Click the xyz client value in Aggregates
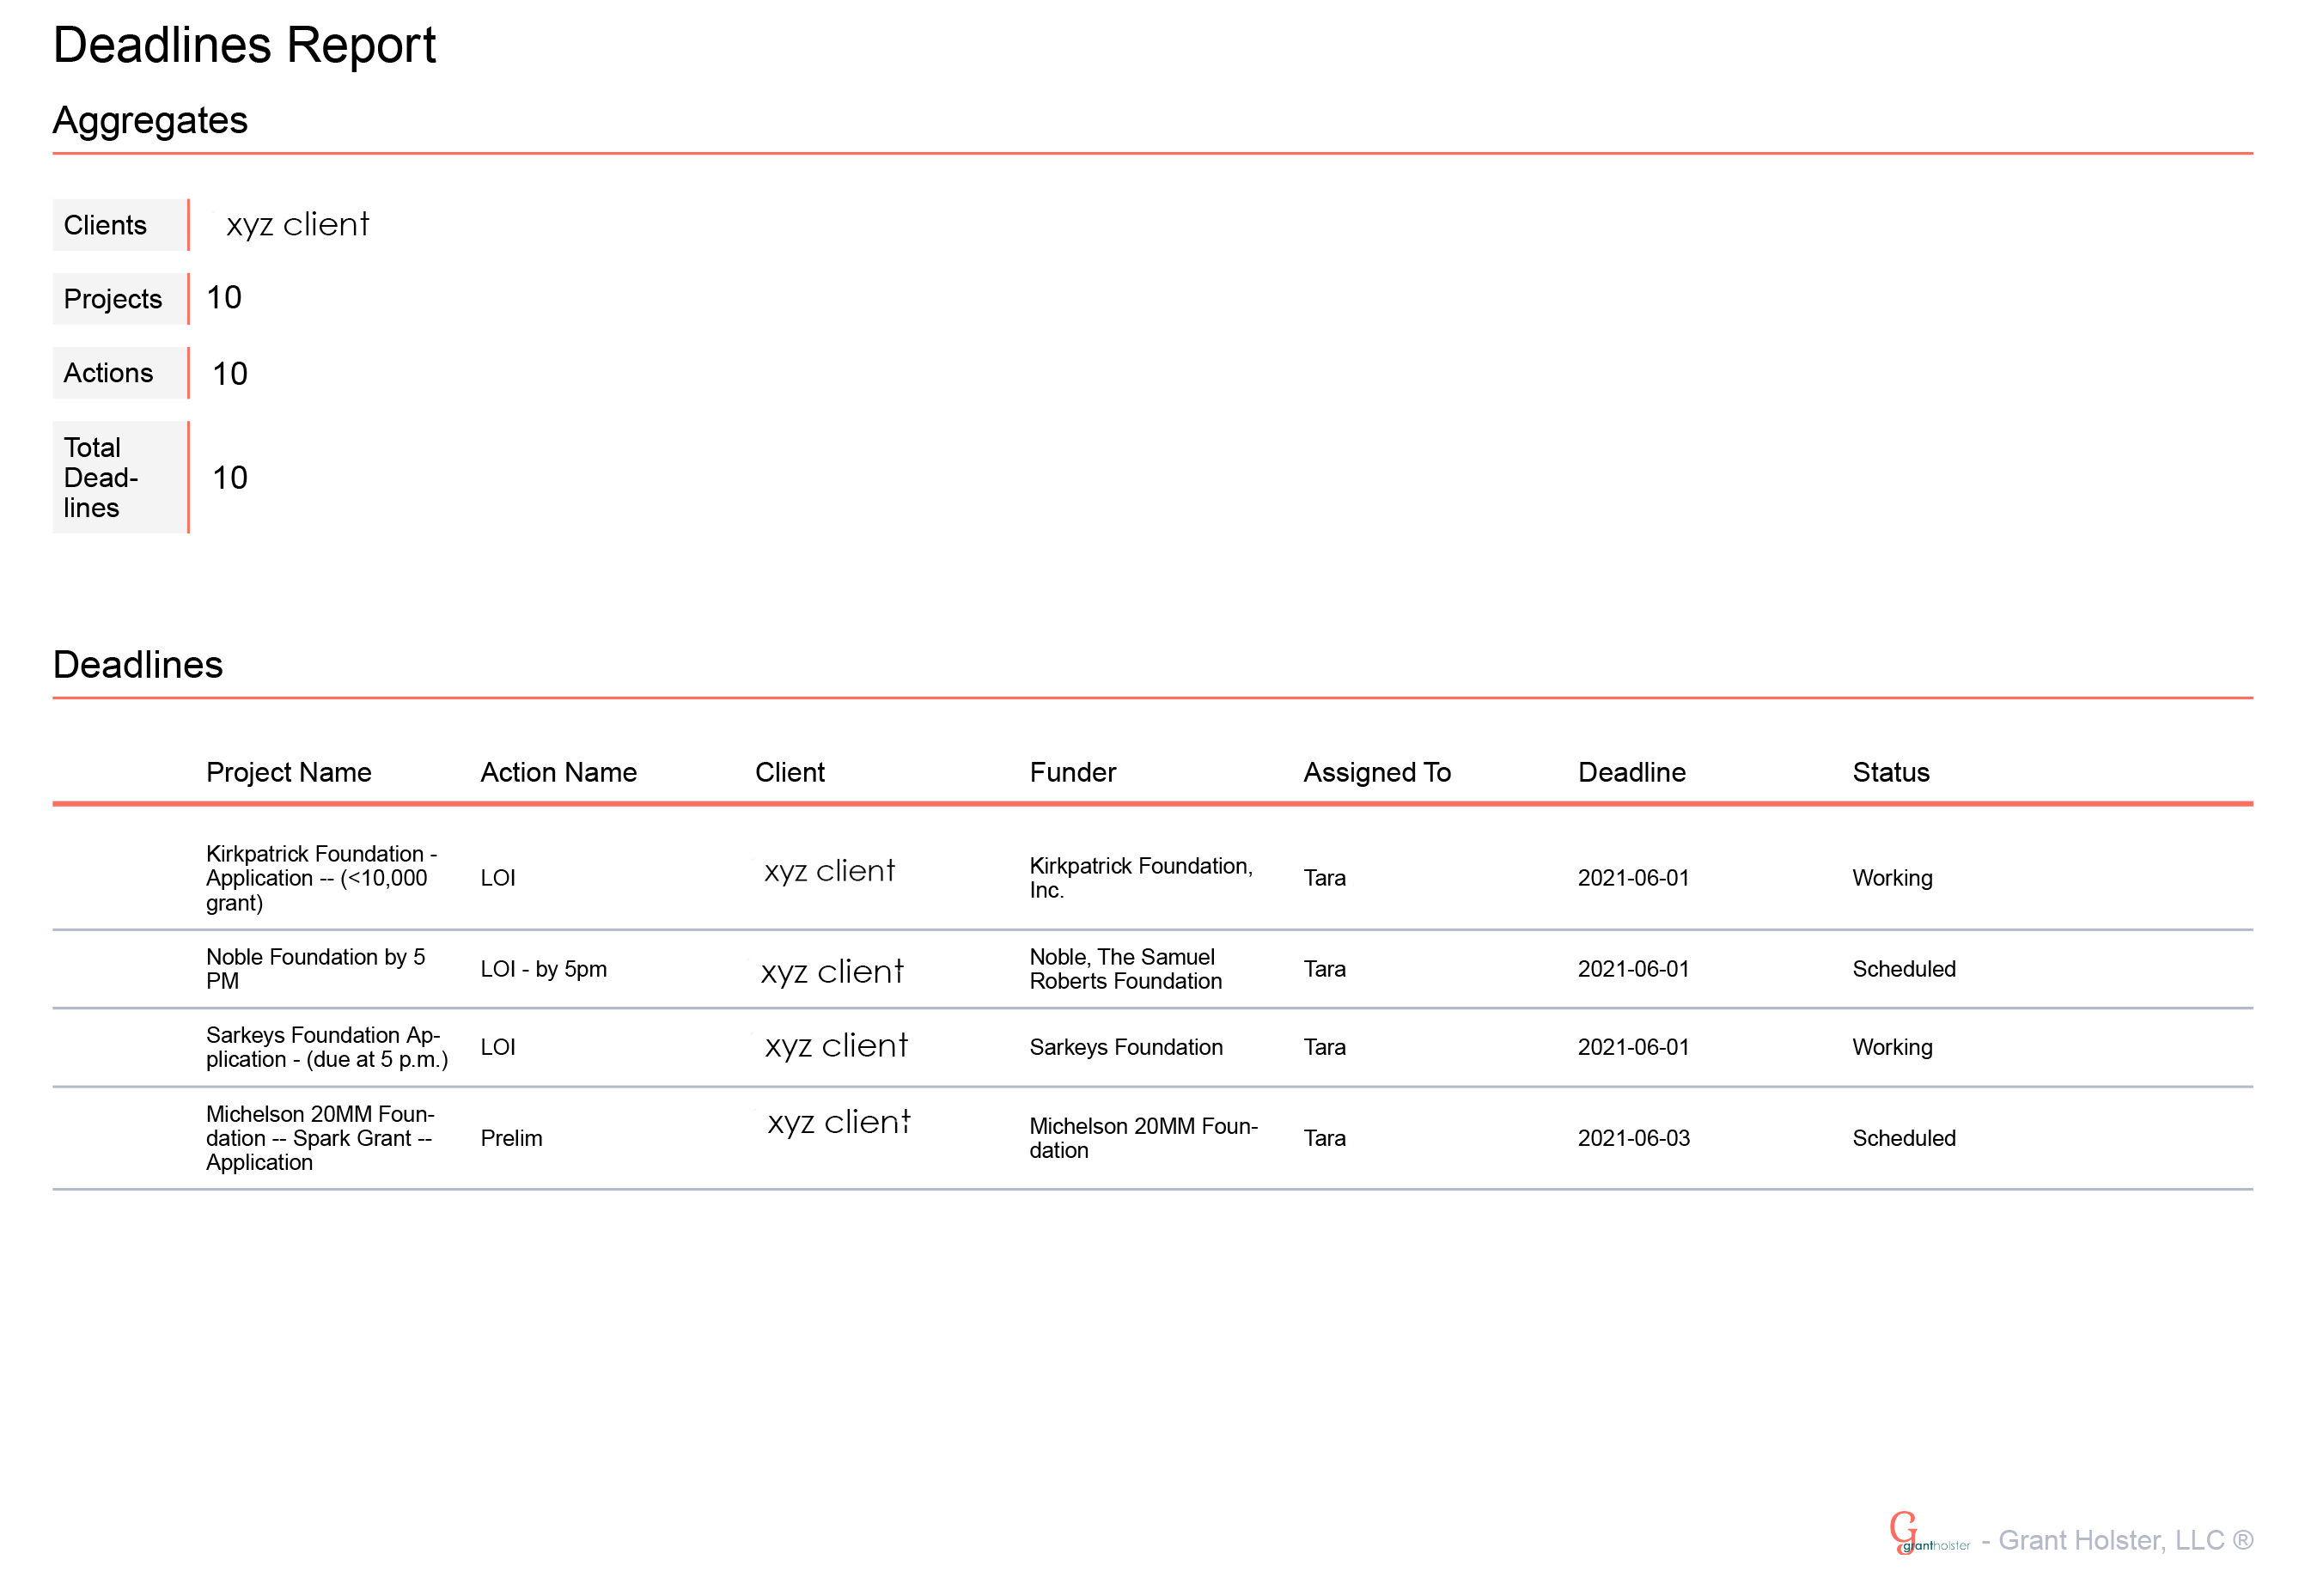Screen dimensions: 2299x1596 pos(297,224)
